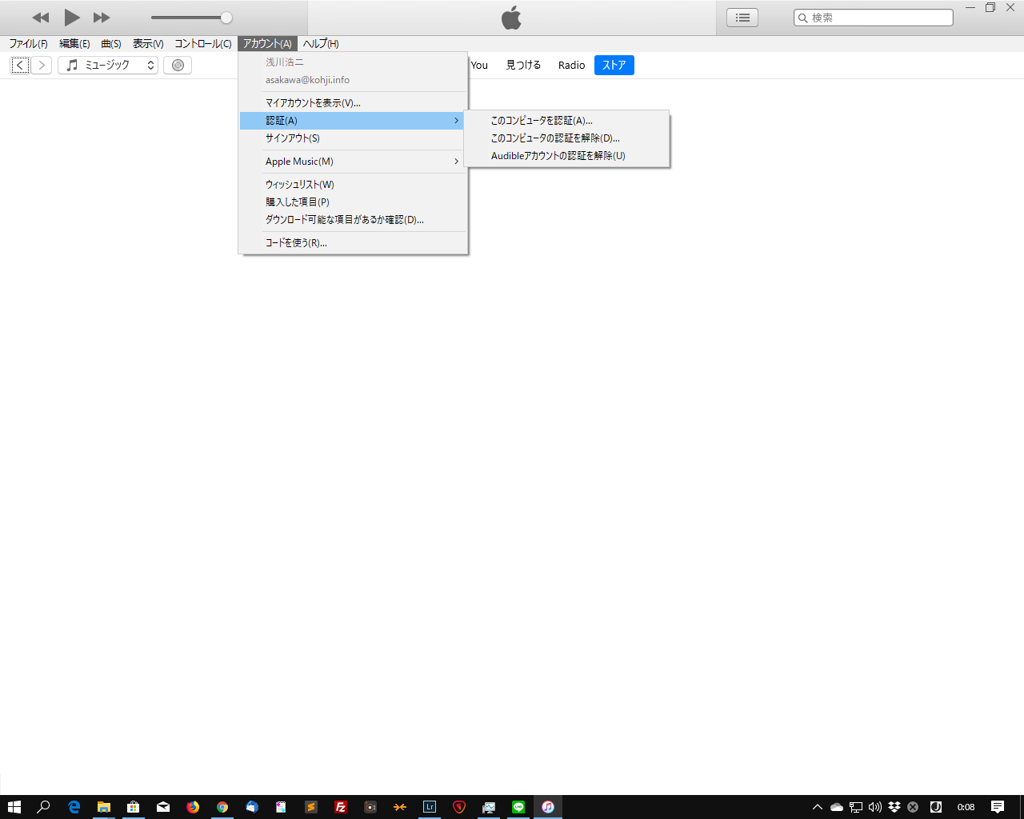Close the アカウント(A) menu in the menu bar
The width and height of the screenshot is (1024, 819).
[267, 44]
